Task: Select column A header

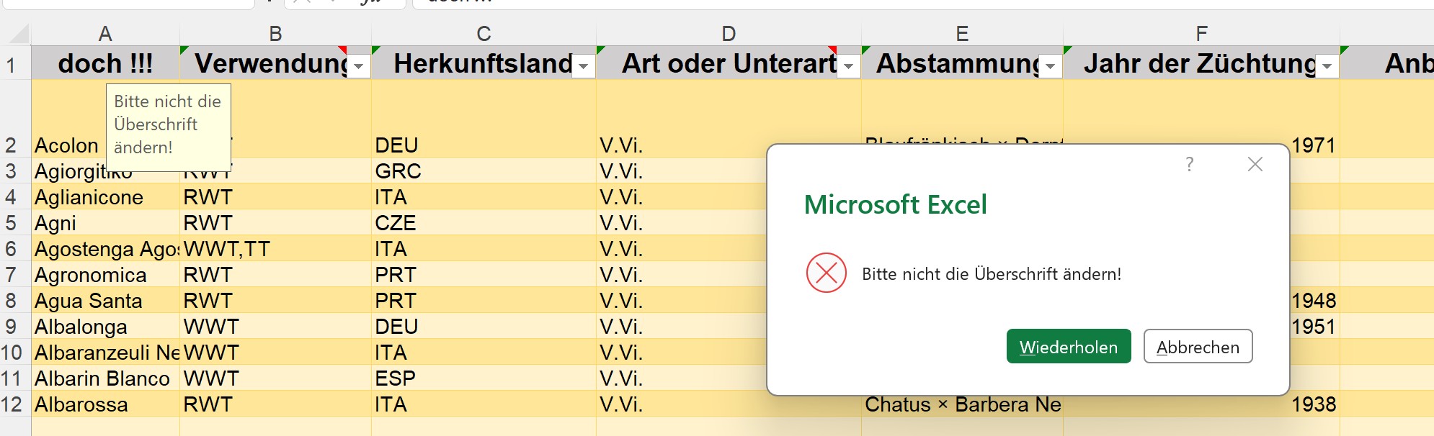Action: coord(105,34)
